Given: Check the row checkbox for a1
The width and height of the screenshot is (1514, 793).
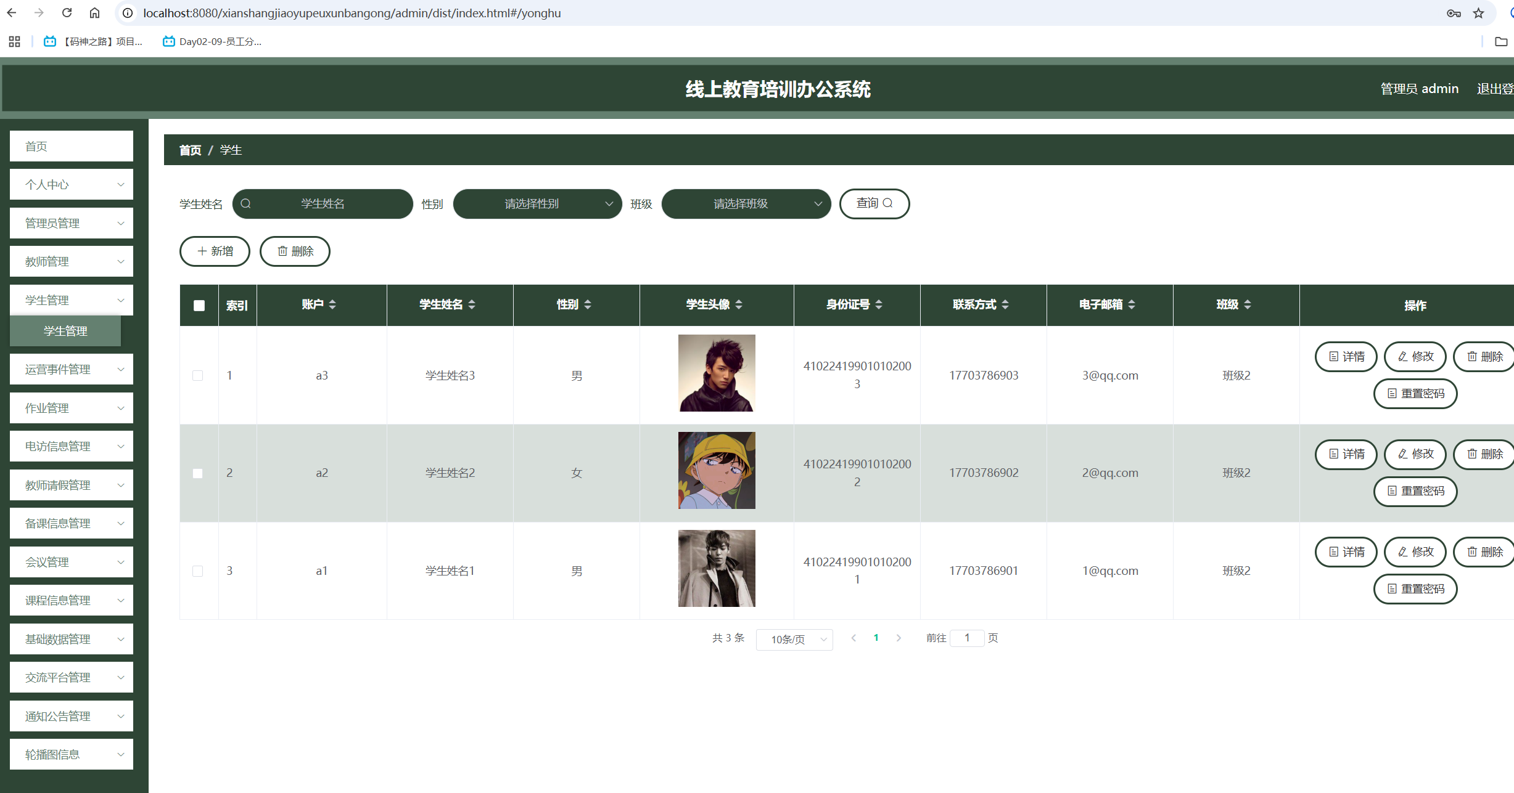Looking at the screenshot, I should pyautogui.click(x=197, y=571).
